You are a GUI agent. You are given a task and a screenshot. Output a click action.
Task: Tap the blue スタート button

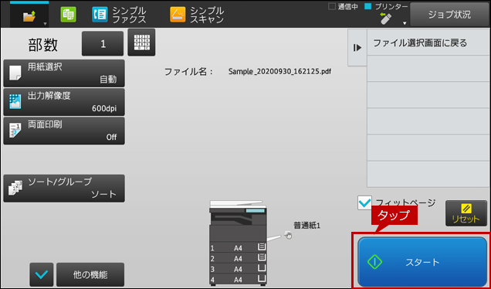click(422, 262)
